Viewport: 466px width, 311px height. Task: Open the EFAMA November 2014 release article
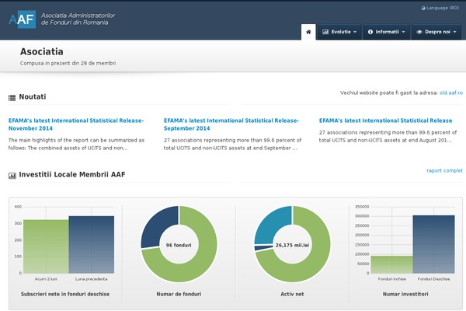[76, 124]
